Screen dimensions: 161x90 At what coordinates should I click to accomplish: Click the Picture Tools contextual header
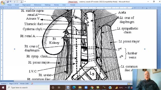click(x=73, y=2)
